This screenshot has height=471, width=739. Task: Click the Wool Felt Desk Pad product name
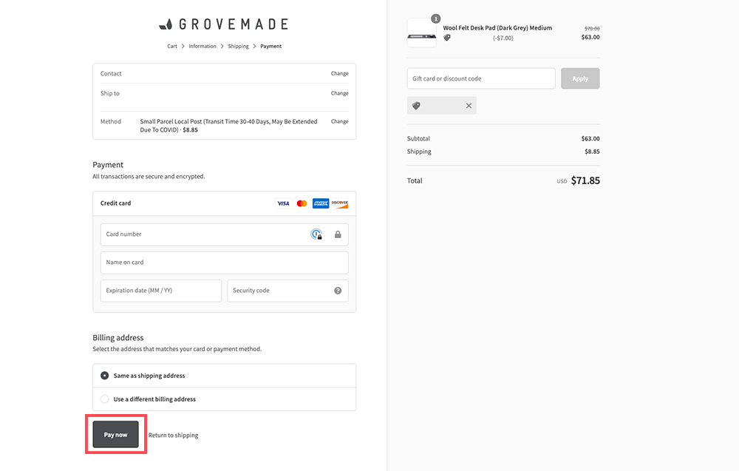[x=497, y=28]
